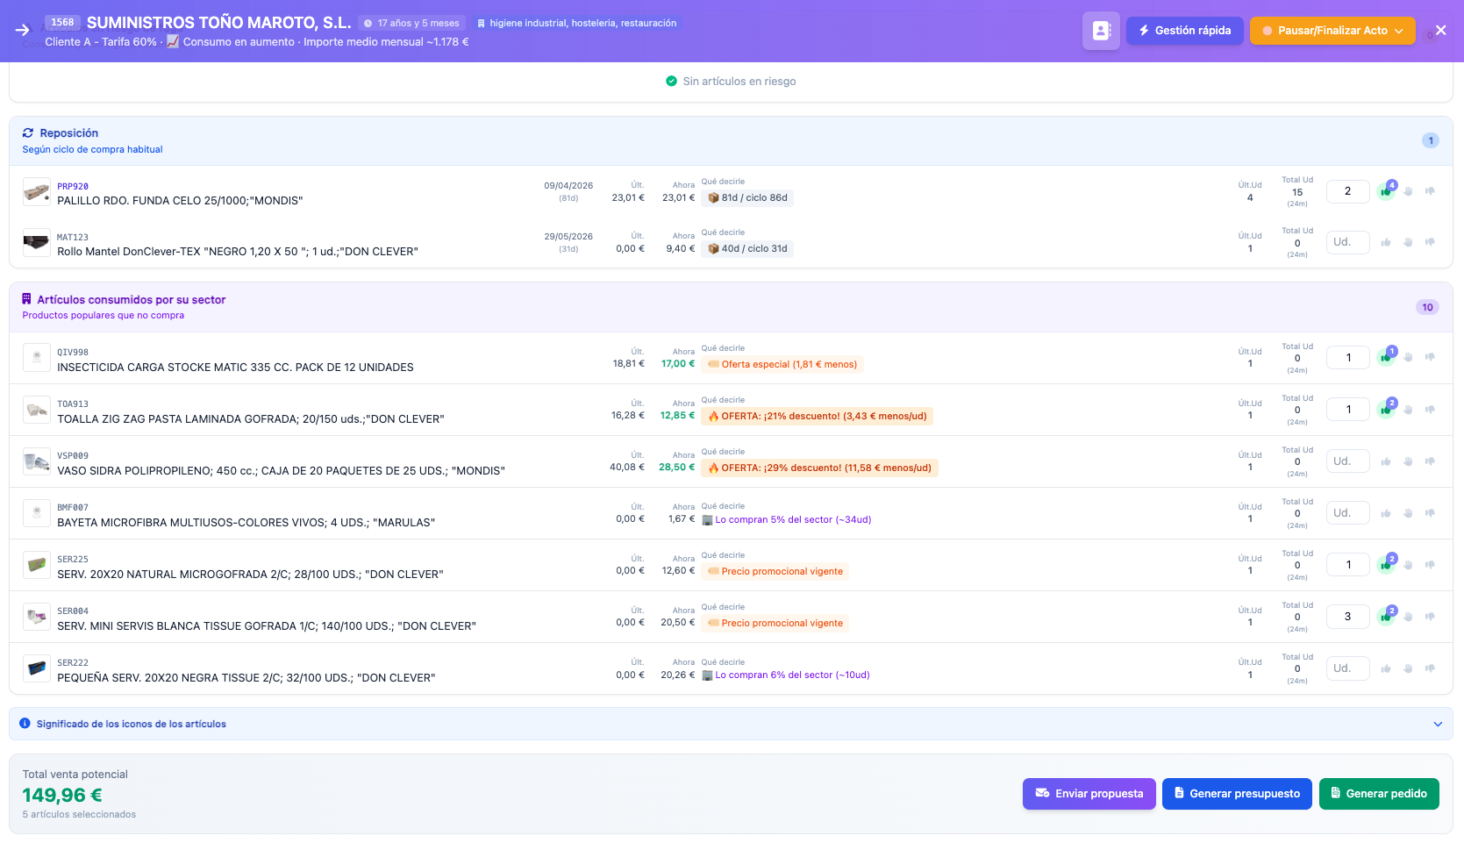Image resolution: width=1464 pixels, height=843 pixels.
Task: Click the back arrow icon beside customer 1568
Action: (23, 30)
